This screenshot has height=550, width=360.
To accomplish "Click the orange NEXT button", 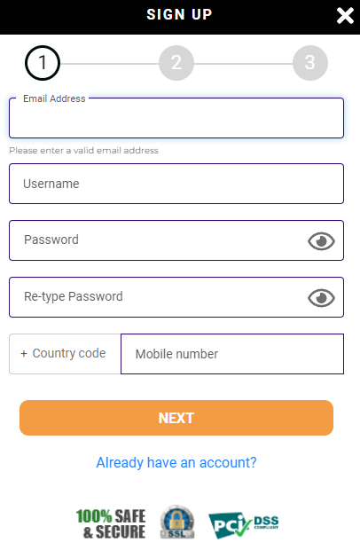I will tap(176, 418).
